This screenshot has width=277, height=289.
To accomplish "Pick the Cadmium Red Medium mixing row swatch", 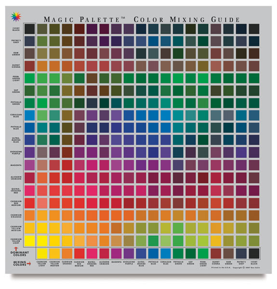I will pyautogui.click(x=79, y=253).
